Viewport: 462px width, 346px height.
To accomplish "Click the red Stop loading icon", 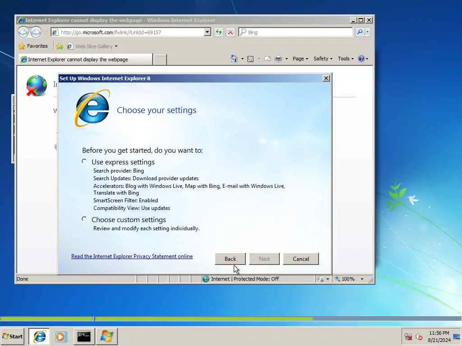I will [x=231, y=32].
